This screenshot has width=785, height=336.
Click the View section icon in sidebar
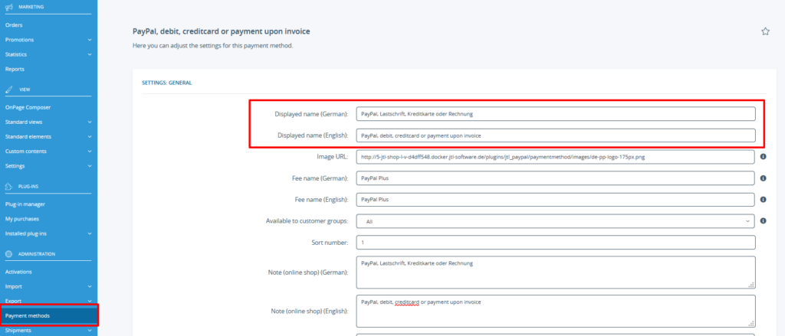pyautogui.click(x=8, y=89)
